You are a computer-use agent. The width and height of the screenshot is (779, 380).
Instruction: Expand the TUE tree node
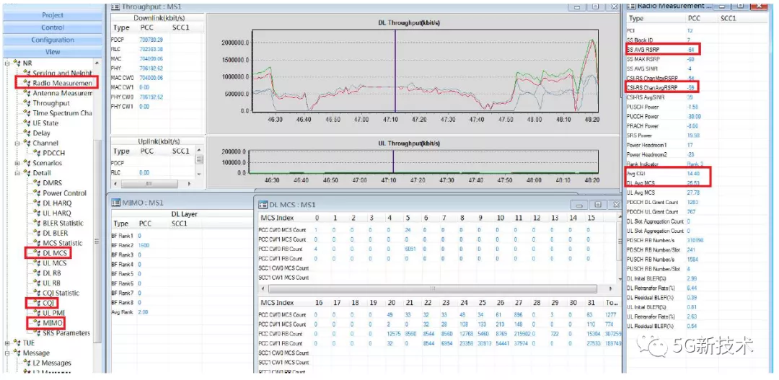point(7,343)
